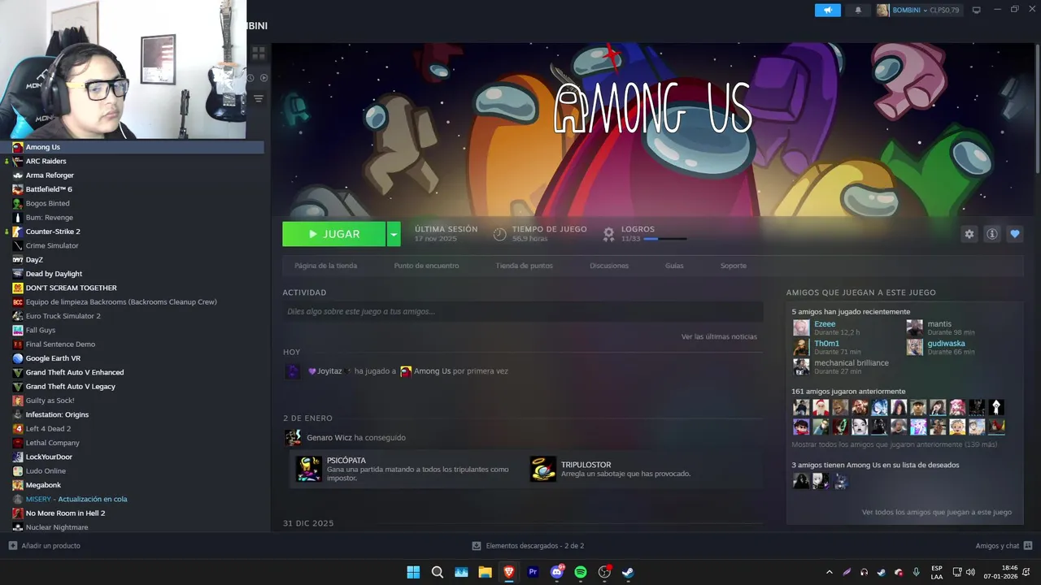This screenshot has height=585, width=1041.
Task: Open Brave browser from taskbar
Action: (x=509, y=572)
